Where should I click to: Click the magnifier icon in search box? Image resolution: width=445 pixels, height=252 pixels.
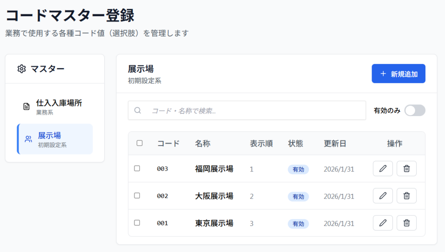pos(138,110)
